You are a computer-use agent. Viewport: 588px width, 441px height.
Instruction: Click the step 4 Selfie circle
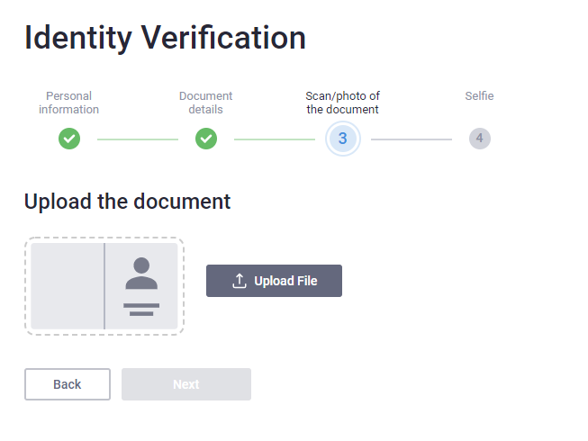(x=480, y=139)
